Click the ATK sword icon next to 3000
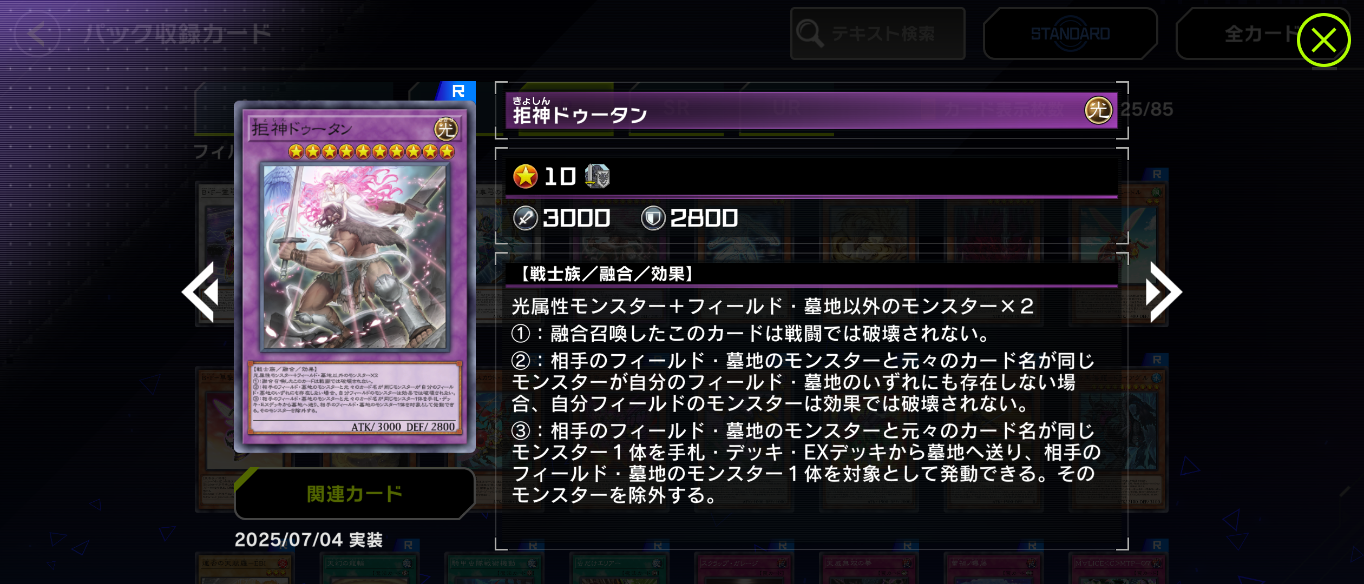Viewport: 1364px width, 584px height. coord(525,218)
